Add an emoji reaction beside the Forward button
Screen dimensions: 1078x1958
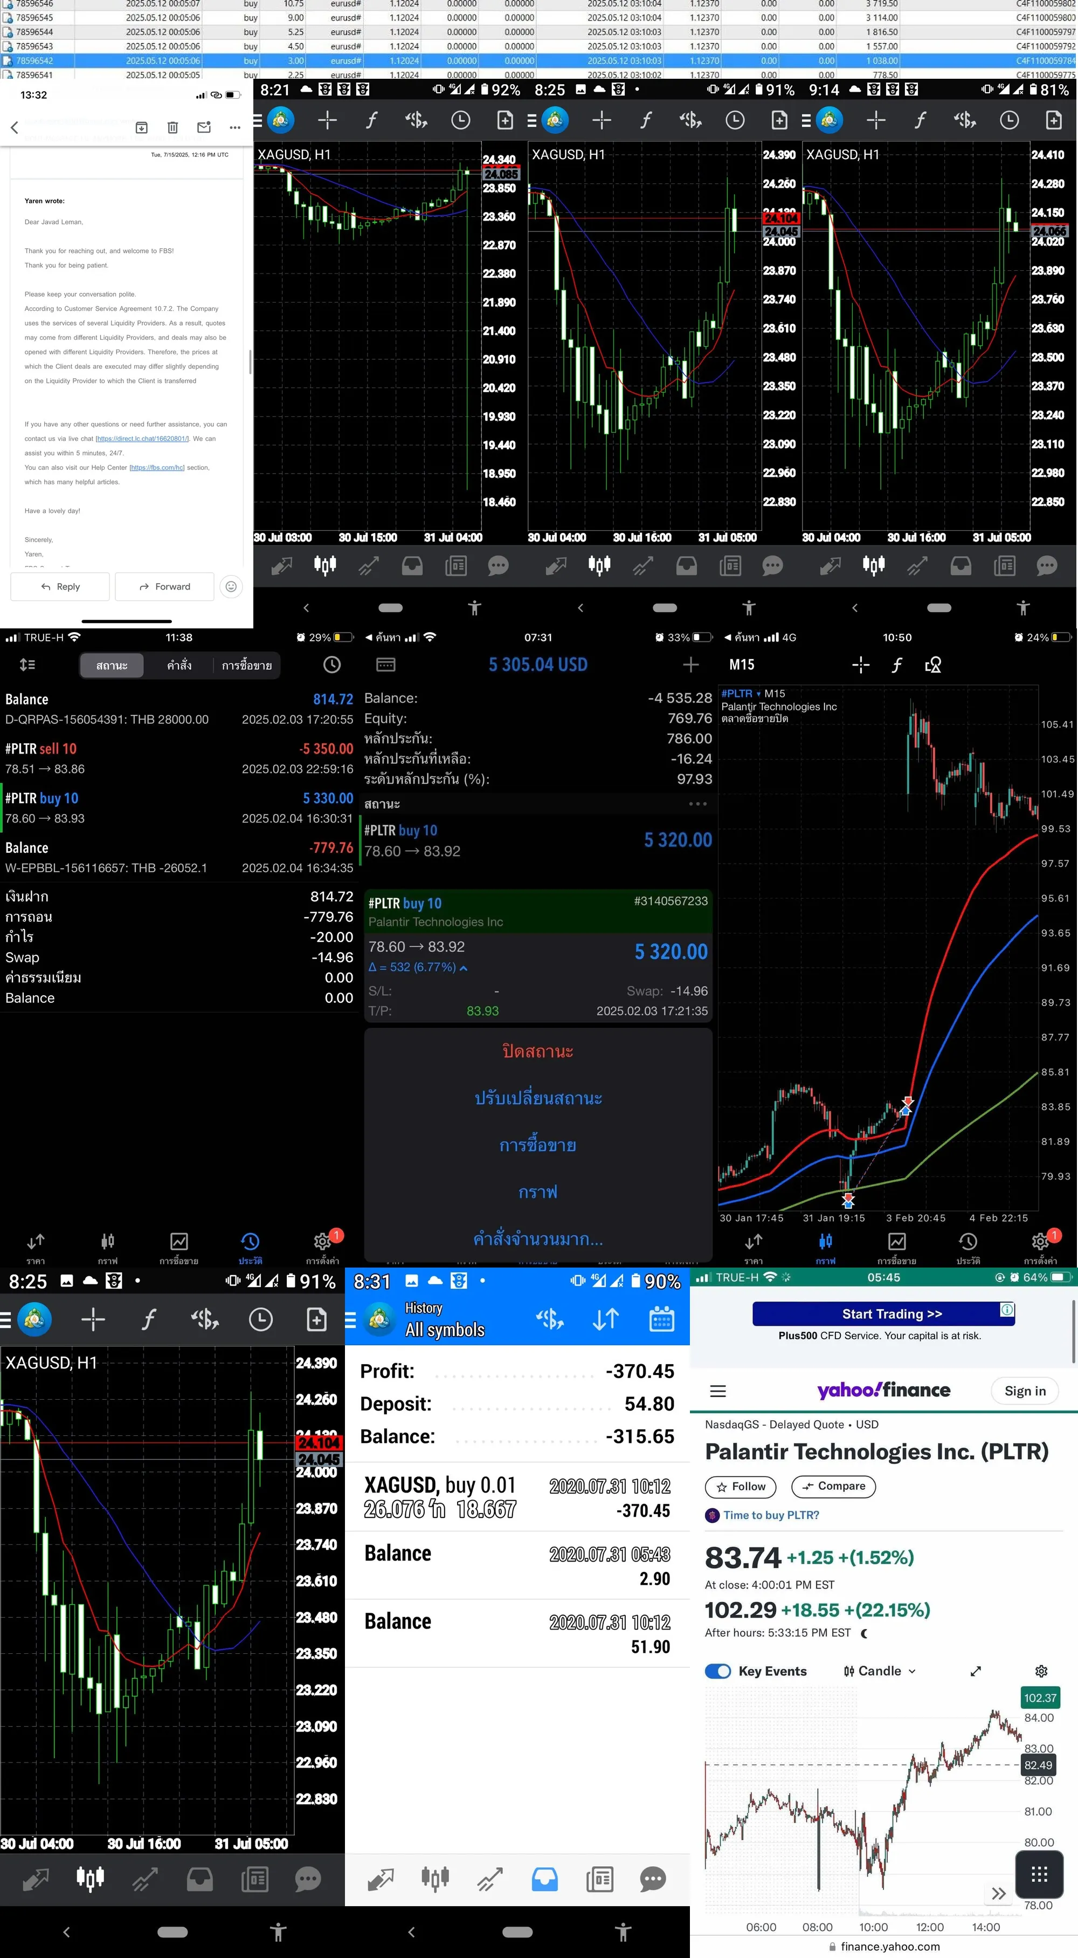(x=232, y=586)
